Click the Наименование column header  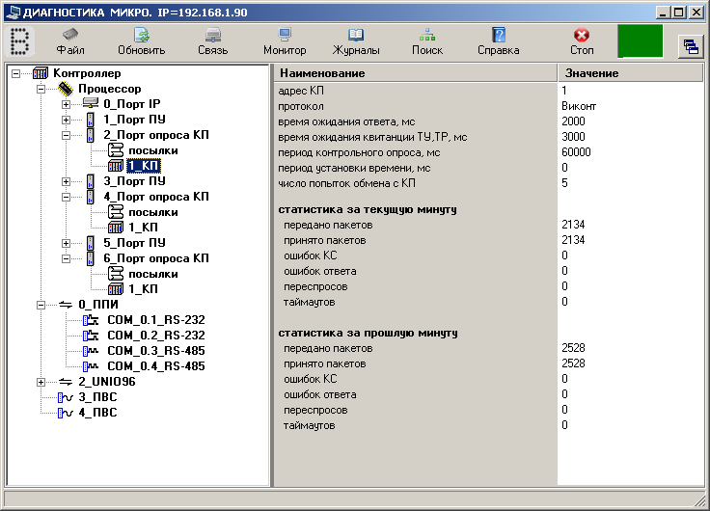point(415,73)
